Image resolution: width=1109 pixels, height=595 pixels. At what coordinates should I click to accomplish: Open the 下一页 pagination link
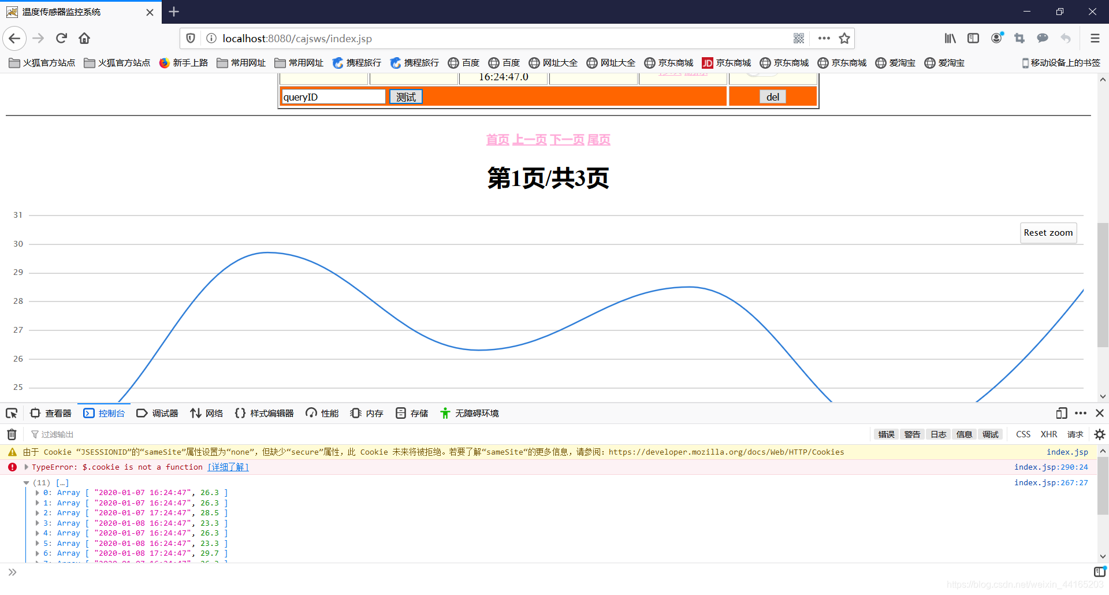tap(567, 139)
